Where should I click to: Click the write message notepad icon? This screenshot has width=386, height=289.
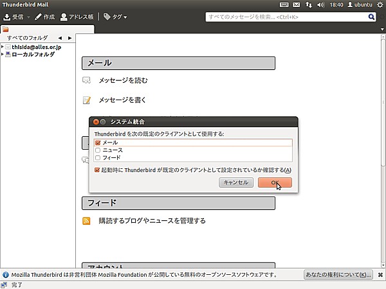87,100
